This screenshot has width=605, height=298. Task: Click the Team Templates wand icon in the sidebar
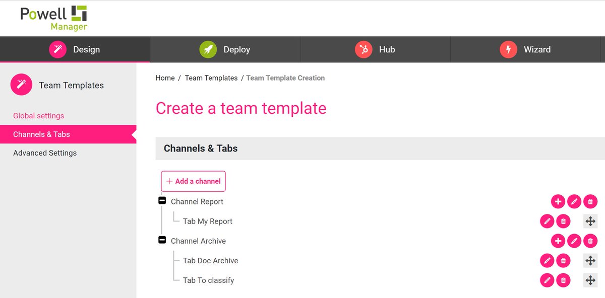click(x=21, y=85)
